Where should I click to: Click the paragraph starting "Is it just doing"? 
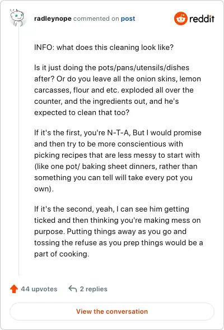118,90
